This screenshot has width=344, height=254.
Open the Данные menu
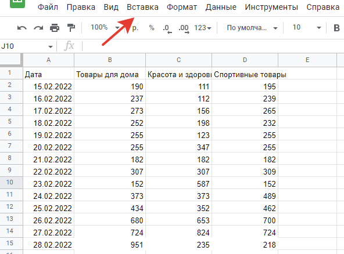coord(221,7)
